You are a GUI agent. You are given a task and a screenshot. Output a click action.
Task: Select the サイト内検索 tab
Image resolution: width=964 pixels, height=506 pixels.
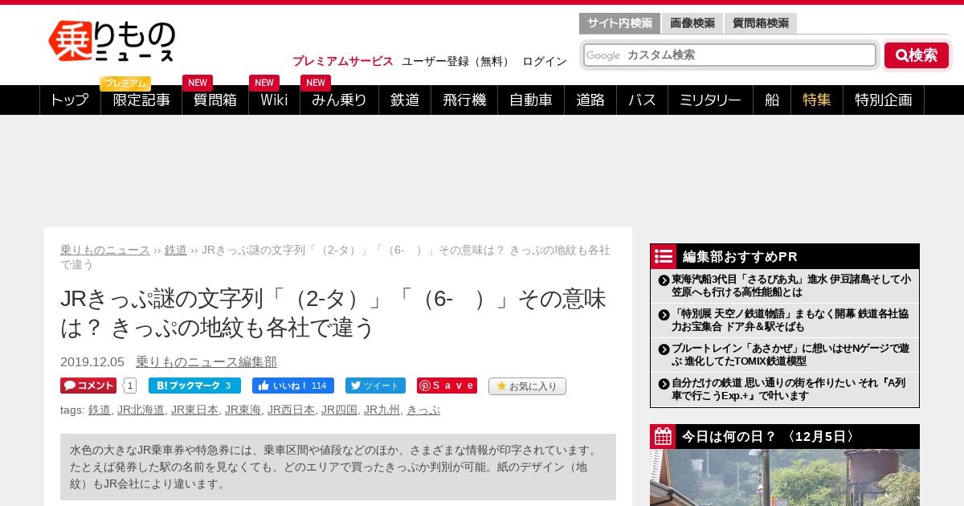(x=619, y=23)
